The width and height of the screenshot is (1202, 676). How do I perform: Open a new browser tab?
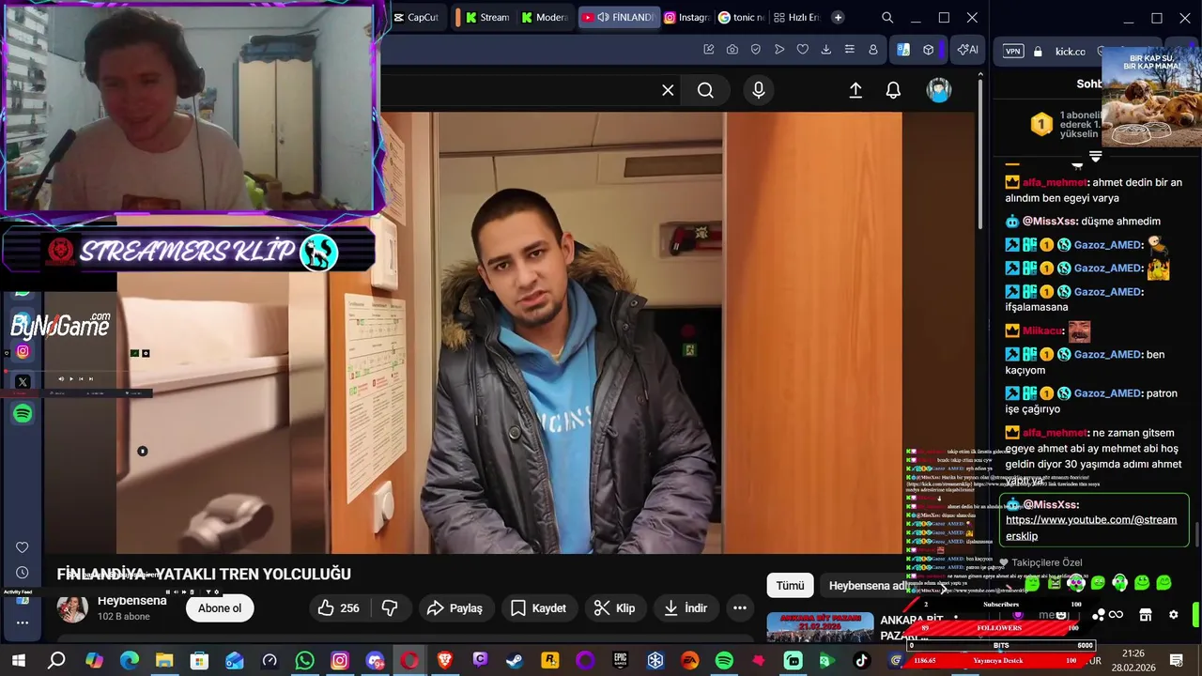[x=838, y=17]
